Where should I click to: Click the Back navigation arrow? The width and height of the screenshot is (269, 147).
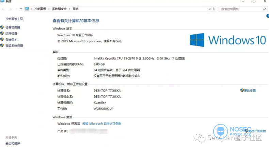pos(3,9)
